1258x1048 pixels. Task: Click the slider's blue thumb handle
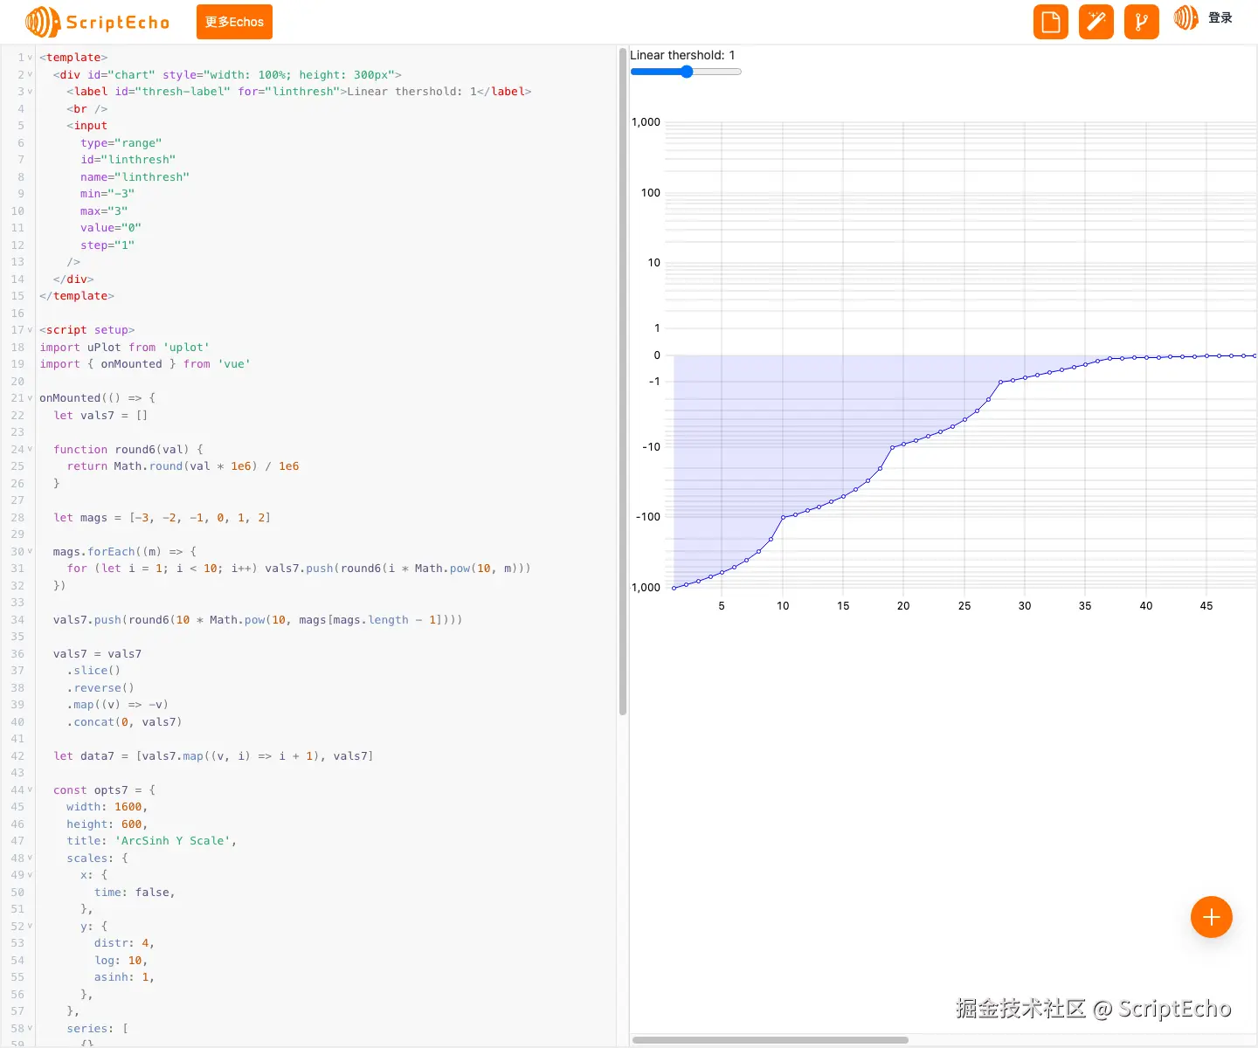click(x=687, y=72)
